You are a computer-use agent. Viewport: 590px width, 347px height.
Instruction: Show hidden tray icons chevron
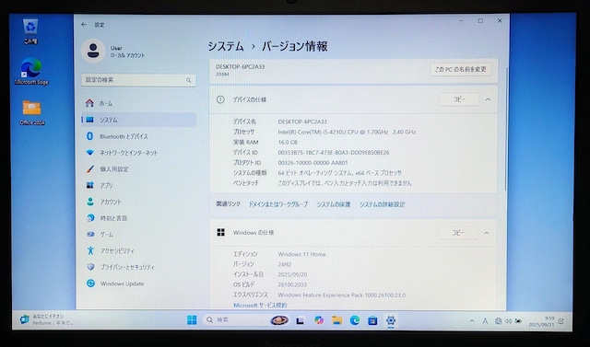(x=471, y=321)
